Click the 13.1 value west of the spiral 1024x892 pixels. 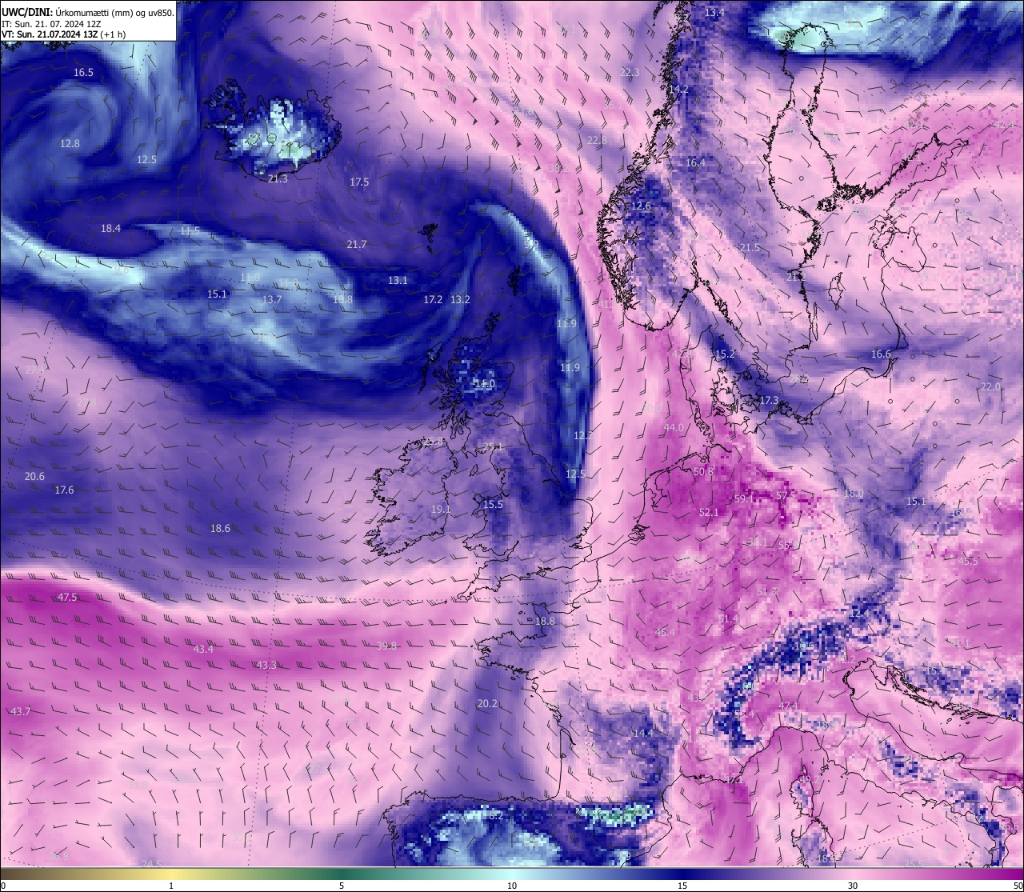click(398, 281)
